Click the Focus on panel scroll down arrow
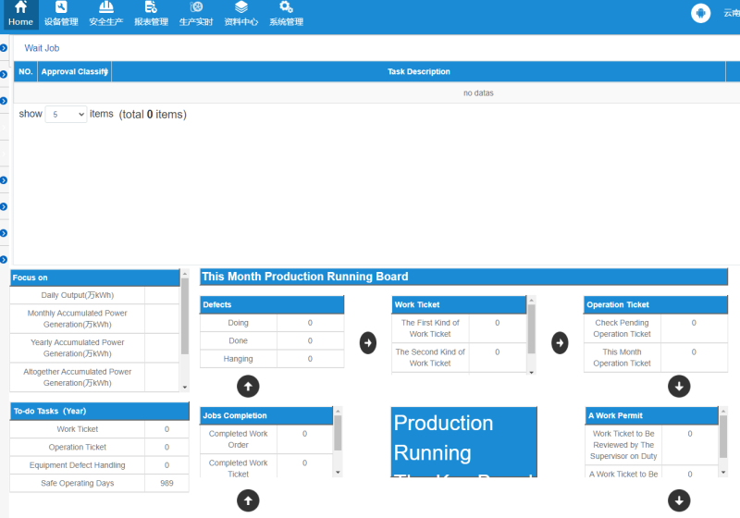 point(184,387)
